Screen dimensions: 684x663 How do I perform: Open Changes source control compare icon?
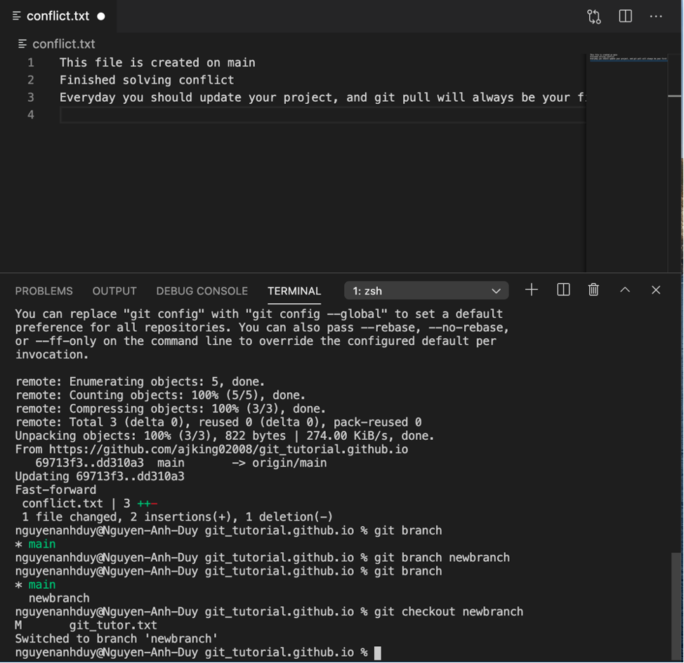pyautogui.click(x=594, y=17)
